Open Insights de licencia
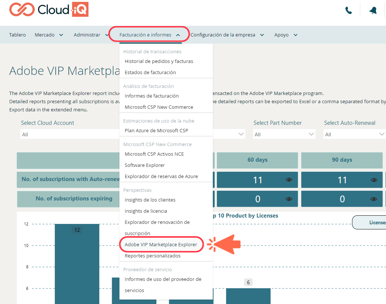This screenshot has width=386, height=304. 146,211
